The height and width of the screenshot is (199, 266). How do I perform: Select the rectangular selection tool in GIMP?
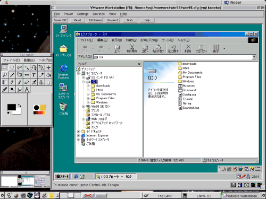[5, 67]
